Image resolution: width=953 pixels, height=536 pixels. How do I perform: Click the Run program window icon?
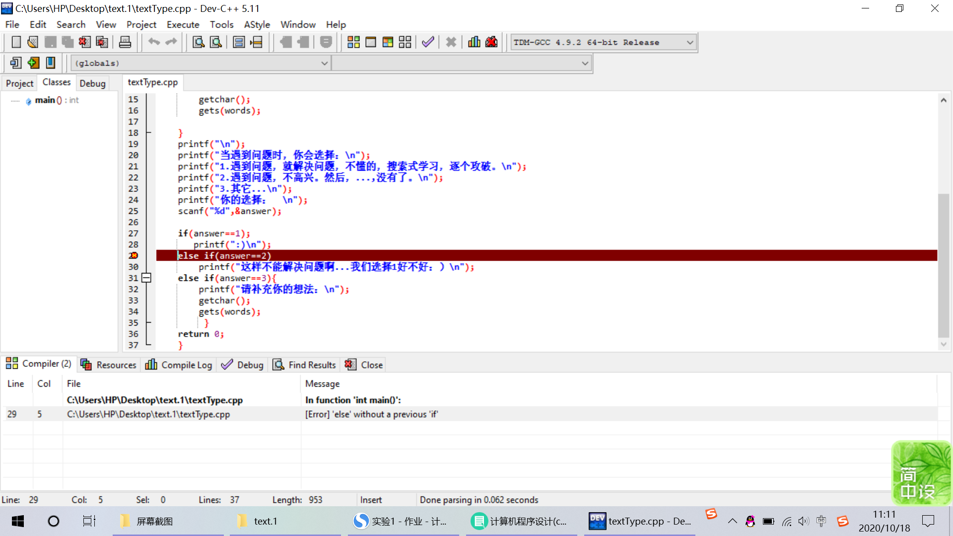click(371, 42)
